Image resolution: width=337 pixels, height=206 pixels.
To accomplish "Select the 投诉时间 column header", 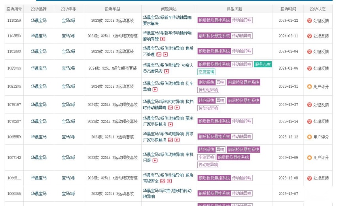I will click(x=288, y=9).
